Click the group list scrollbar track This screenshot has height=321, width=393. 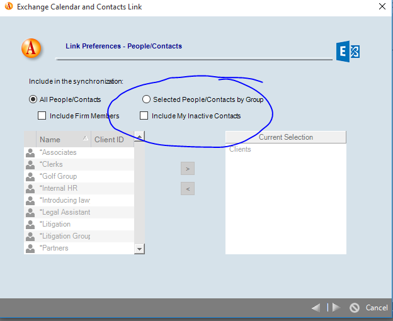point(139,193)
